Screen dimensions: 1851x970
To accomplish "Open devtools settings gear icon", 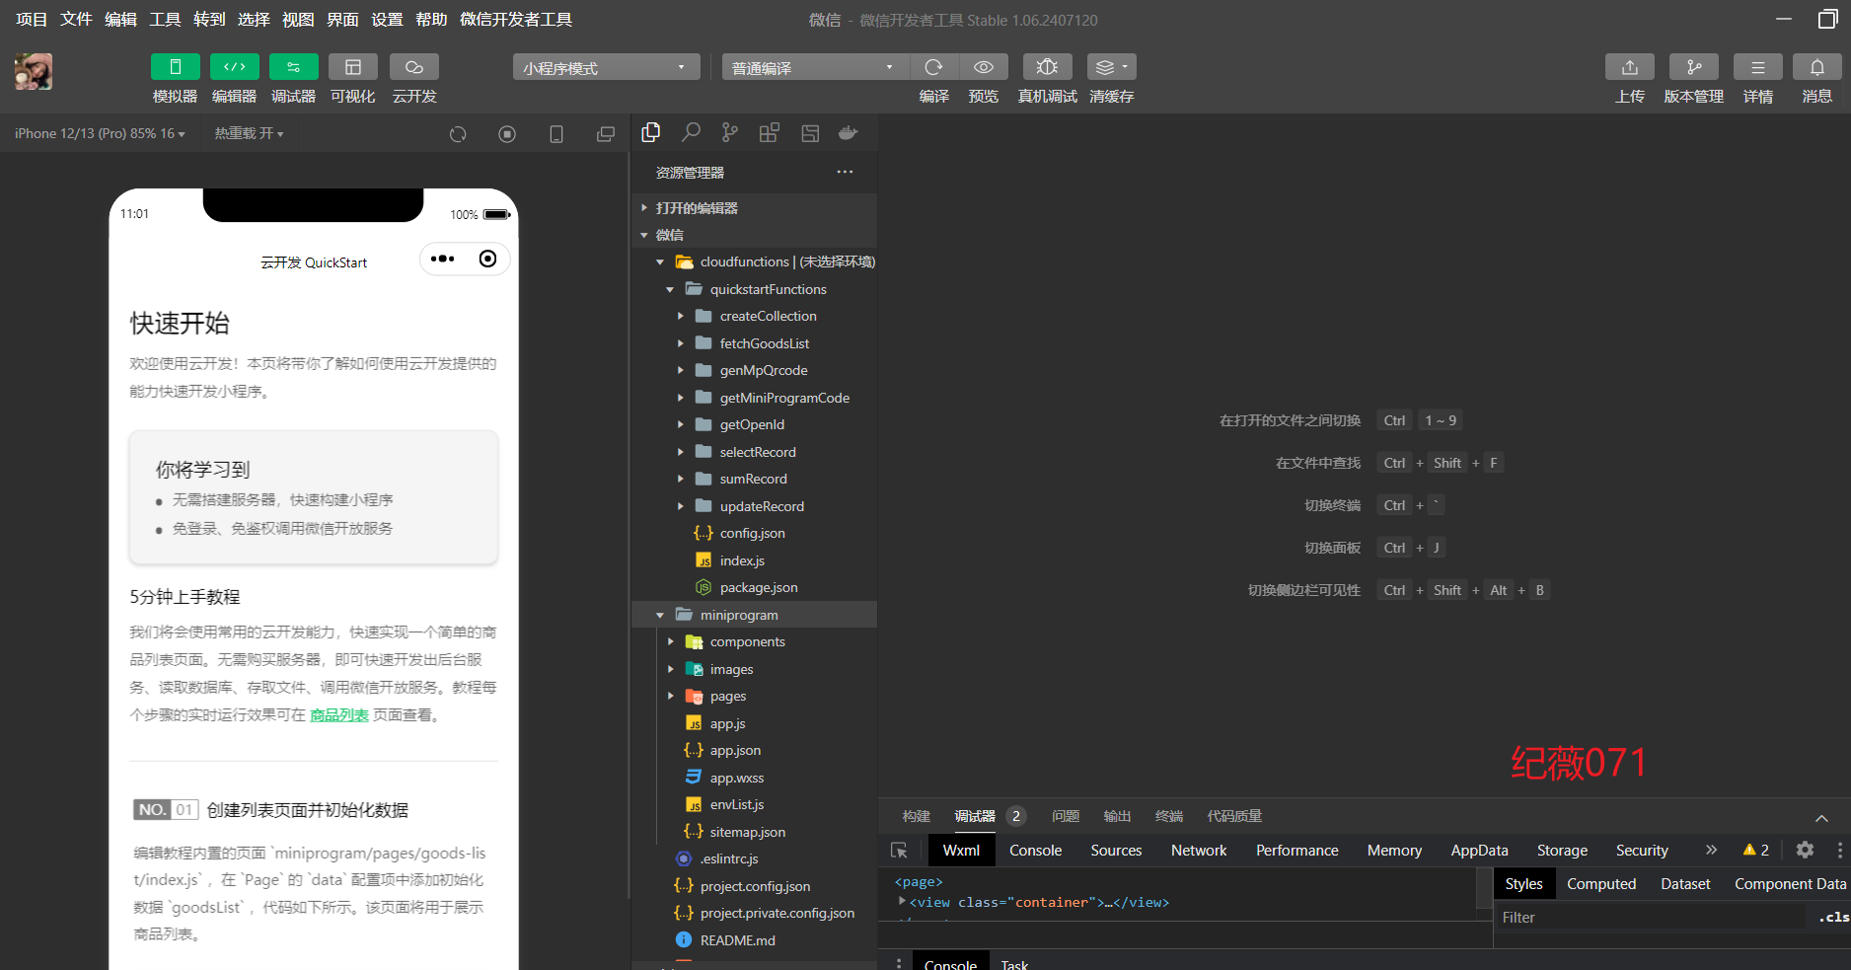I will coord(1805,850).
